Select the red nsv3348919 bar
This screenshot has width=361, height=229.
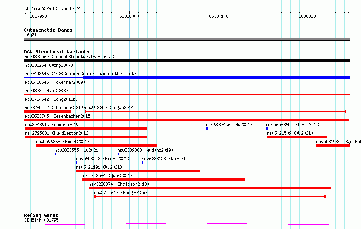[x=86, y=129]
